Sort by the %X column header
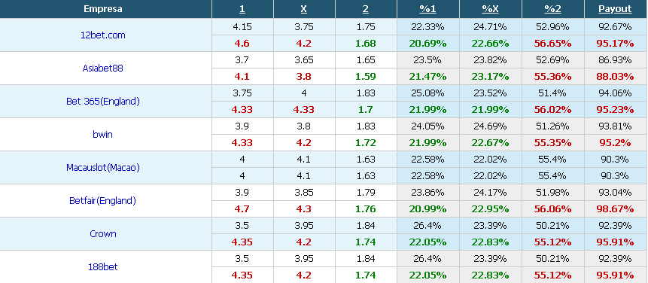Image resolution: width=648 pixels, height=283 pixels. [490, 9]
